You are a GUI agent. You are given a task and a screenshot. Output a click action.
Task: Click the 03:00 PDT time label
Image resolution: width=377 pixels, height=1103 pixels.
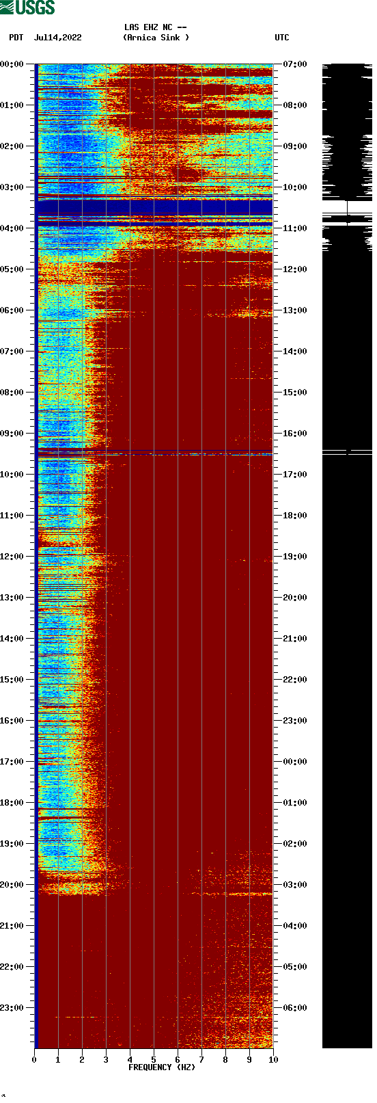12,187
